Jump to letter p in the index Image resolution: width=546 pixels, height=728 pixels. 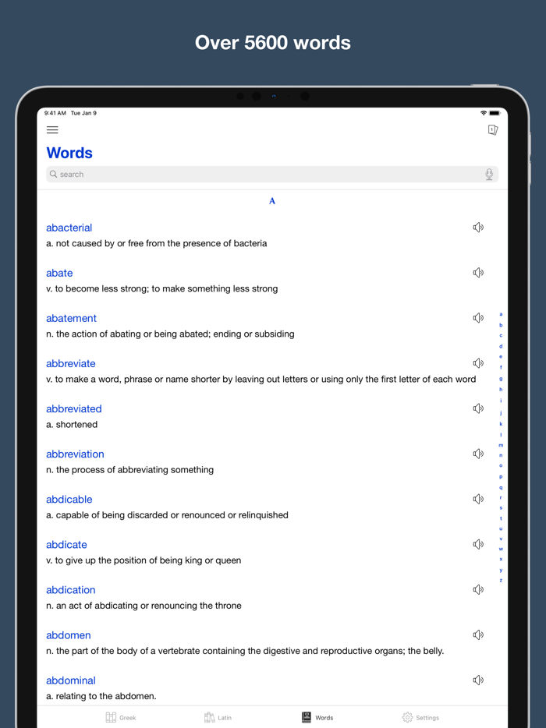[x=501, y=476]
